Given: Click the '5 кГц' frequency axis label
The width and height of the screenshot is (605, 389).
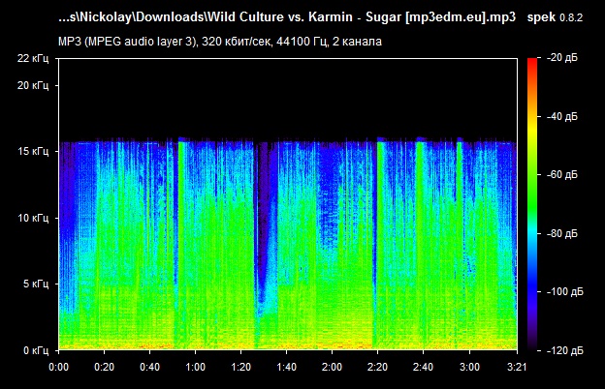Looking at the screenshot, I should coord(36,284).
